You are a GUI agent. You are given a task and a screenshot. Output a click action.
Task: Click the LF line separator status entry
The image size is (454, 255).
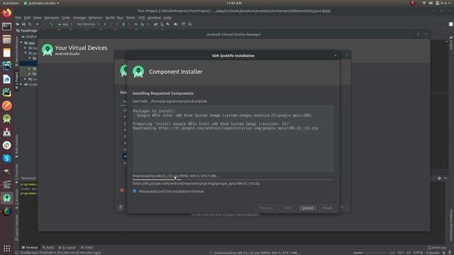tap(409, 253)
